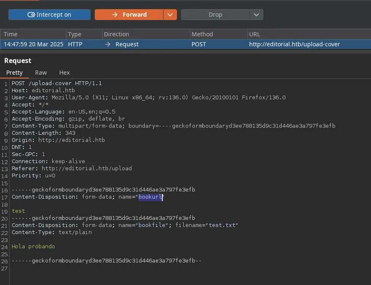
Task: Sort by the URL column header
Action: coord(254,34)
